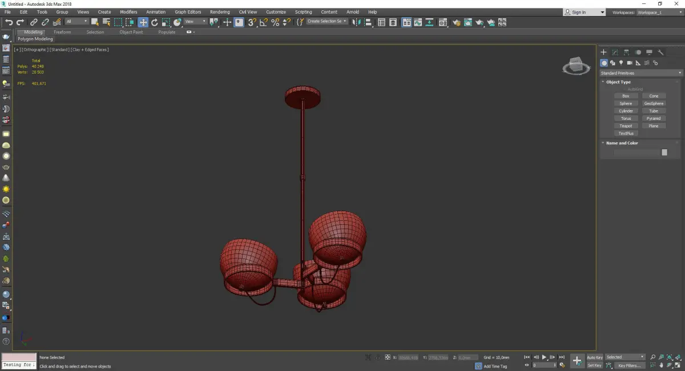685x371 pixels.
Task: Click the Add Time Tag label
Action: 495,366
